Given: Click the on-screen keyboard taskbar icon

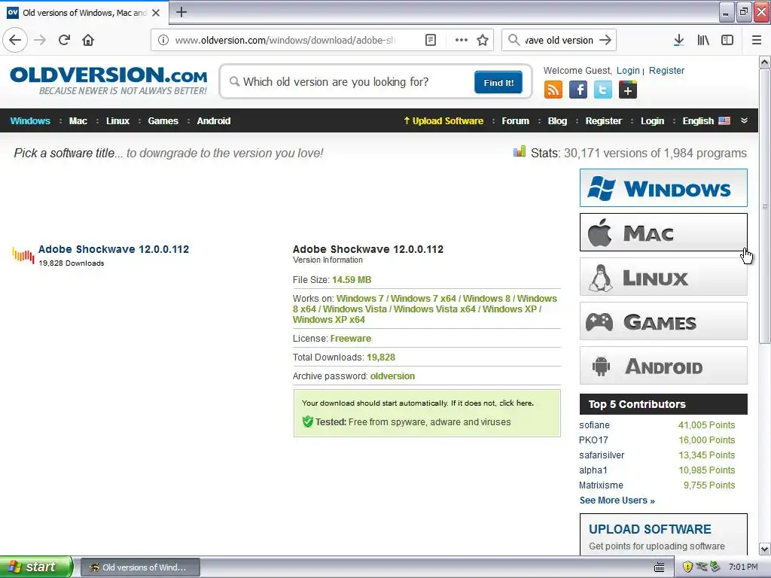Looking at the screenshot, I should [x=660, y=567].
